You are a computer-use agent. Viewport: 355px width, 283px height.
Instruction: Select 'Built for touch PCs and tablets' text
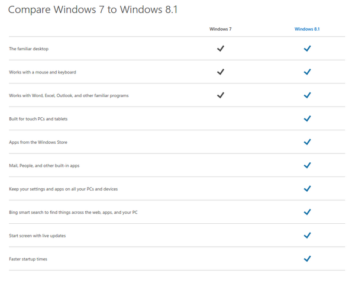click(x=38, y=119)
